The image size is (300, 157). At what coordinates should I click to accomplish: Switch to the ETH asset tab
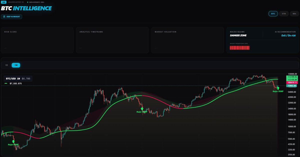tap(284, 14)
